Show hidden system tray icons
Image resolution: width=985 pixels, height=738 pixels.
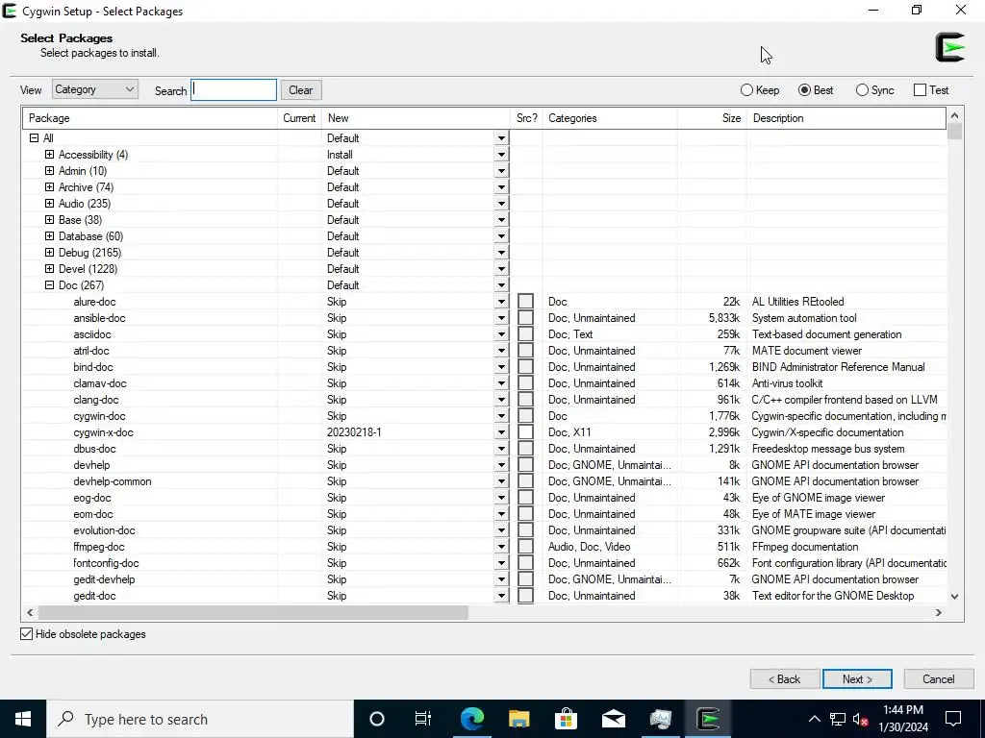(814, 719)
